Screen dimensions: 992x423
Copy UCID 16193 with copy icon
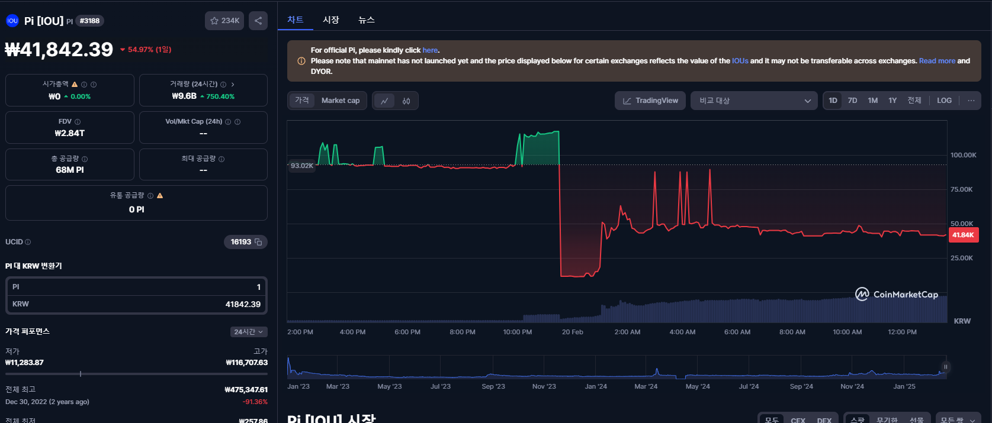tap(258, 242)
